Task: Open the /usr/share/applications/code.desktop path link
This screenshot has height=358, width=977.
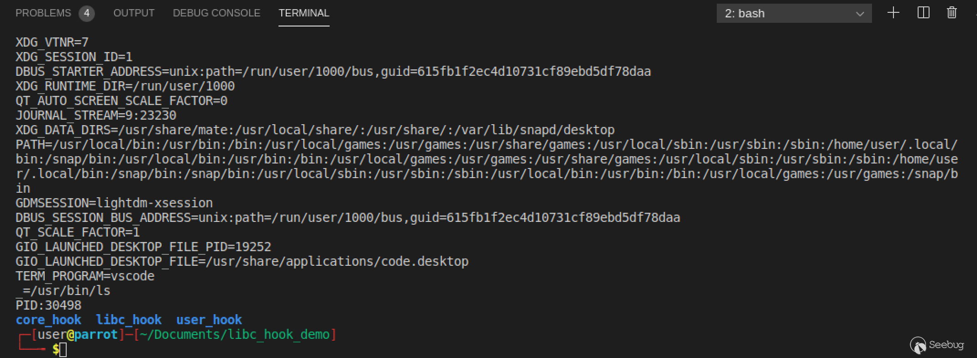Action: (337, 262)
